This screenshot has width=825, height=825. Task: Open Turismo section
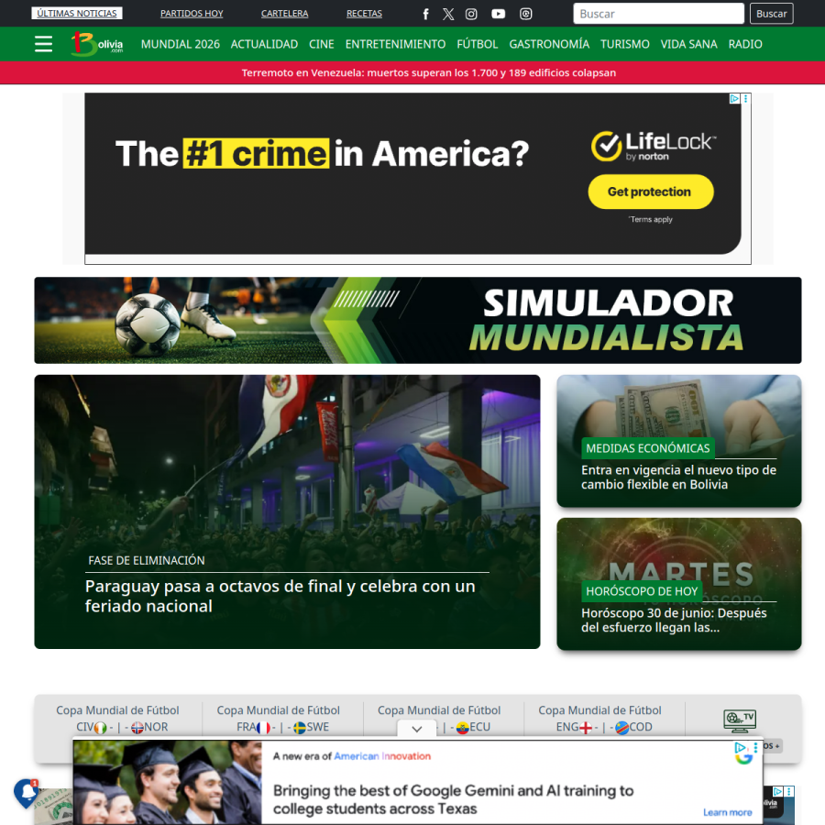click(x=624, y=44)
